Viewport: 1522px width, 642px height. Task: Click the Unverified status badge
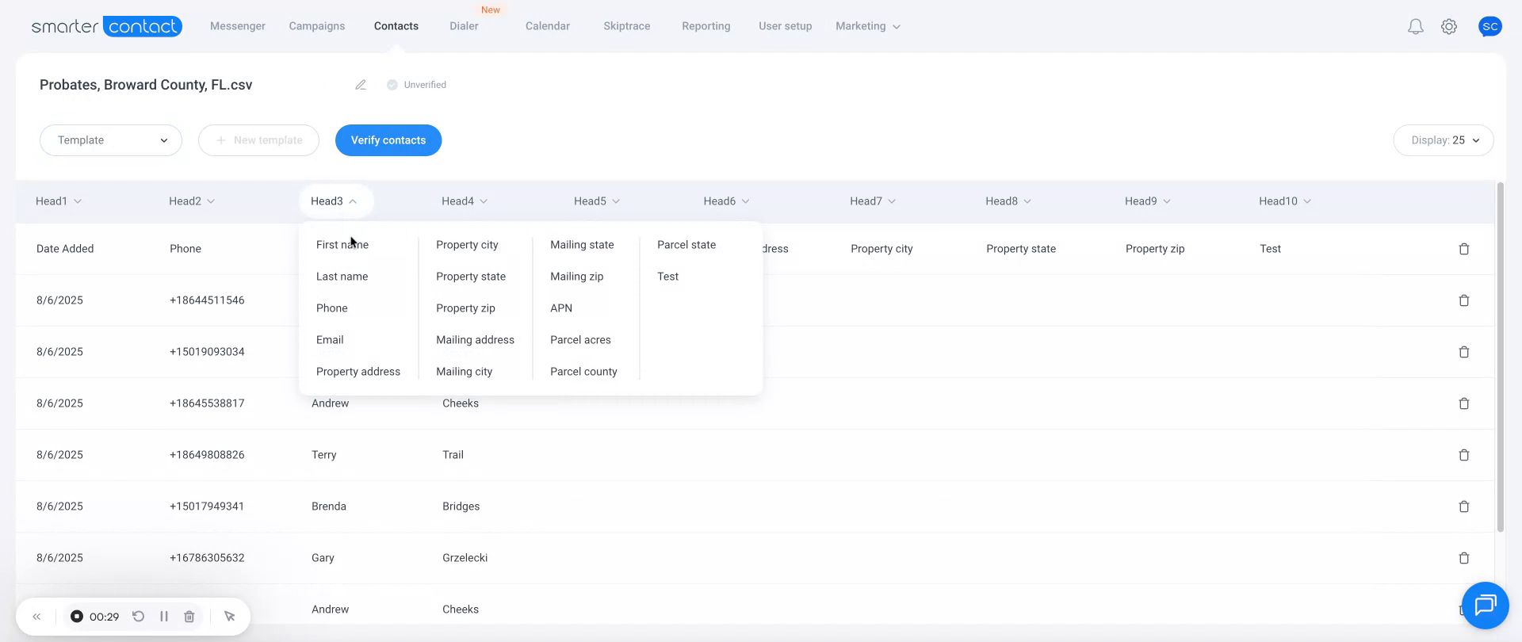[416, 85]
